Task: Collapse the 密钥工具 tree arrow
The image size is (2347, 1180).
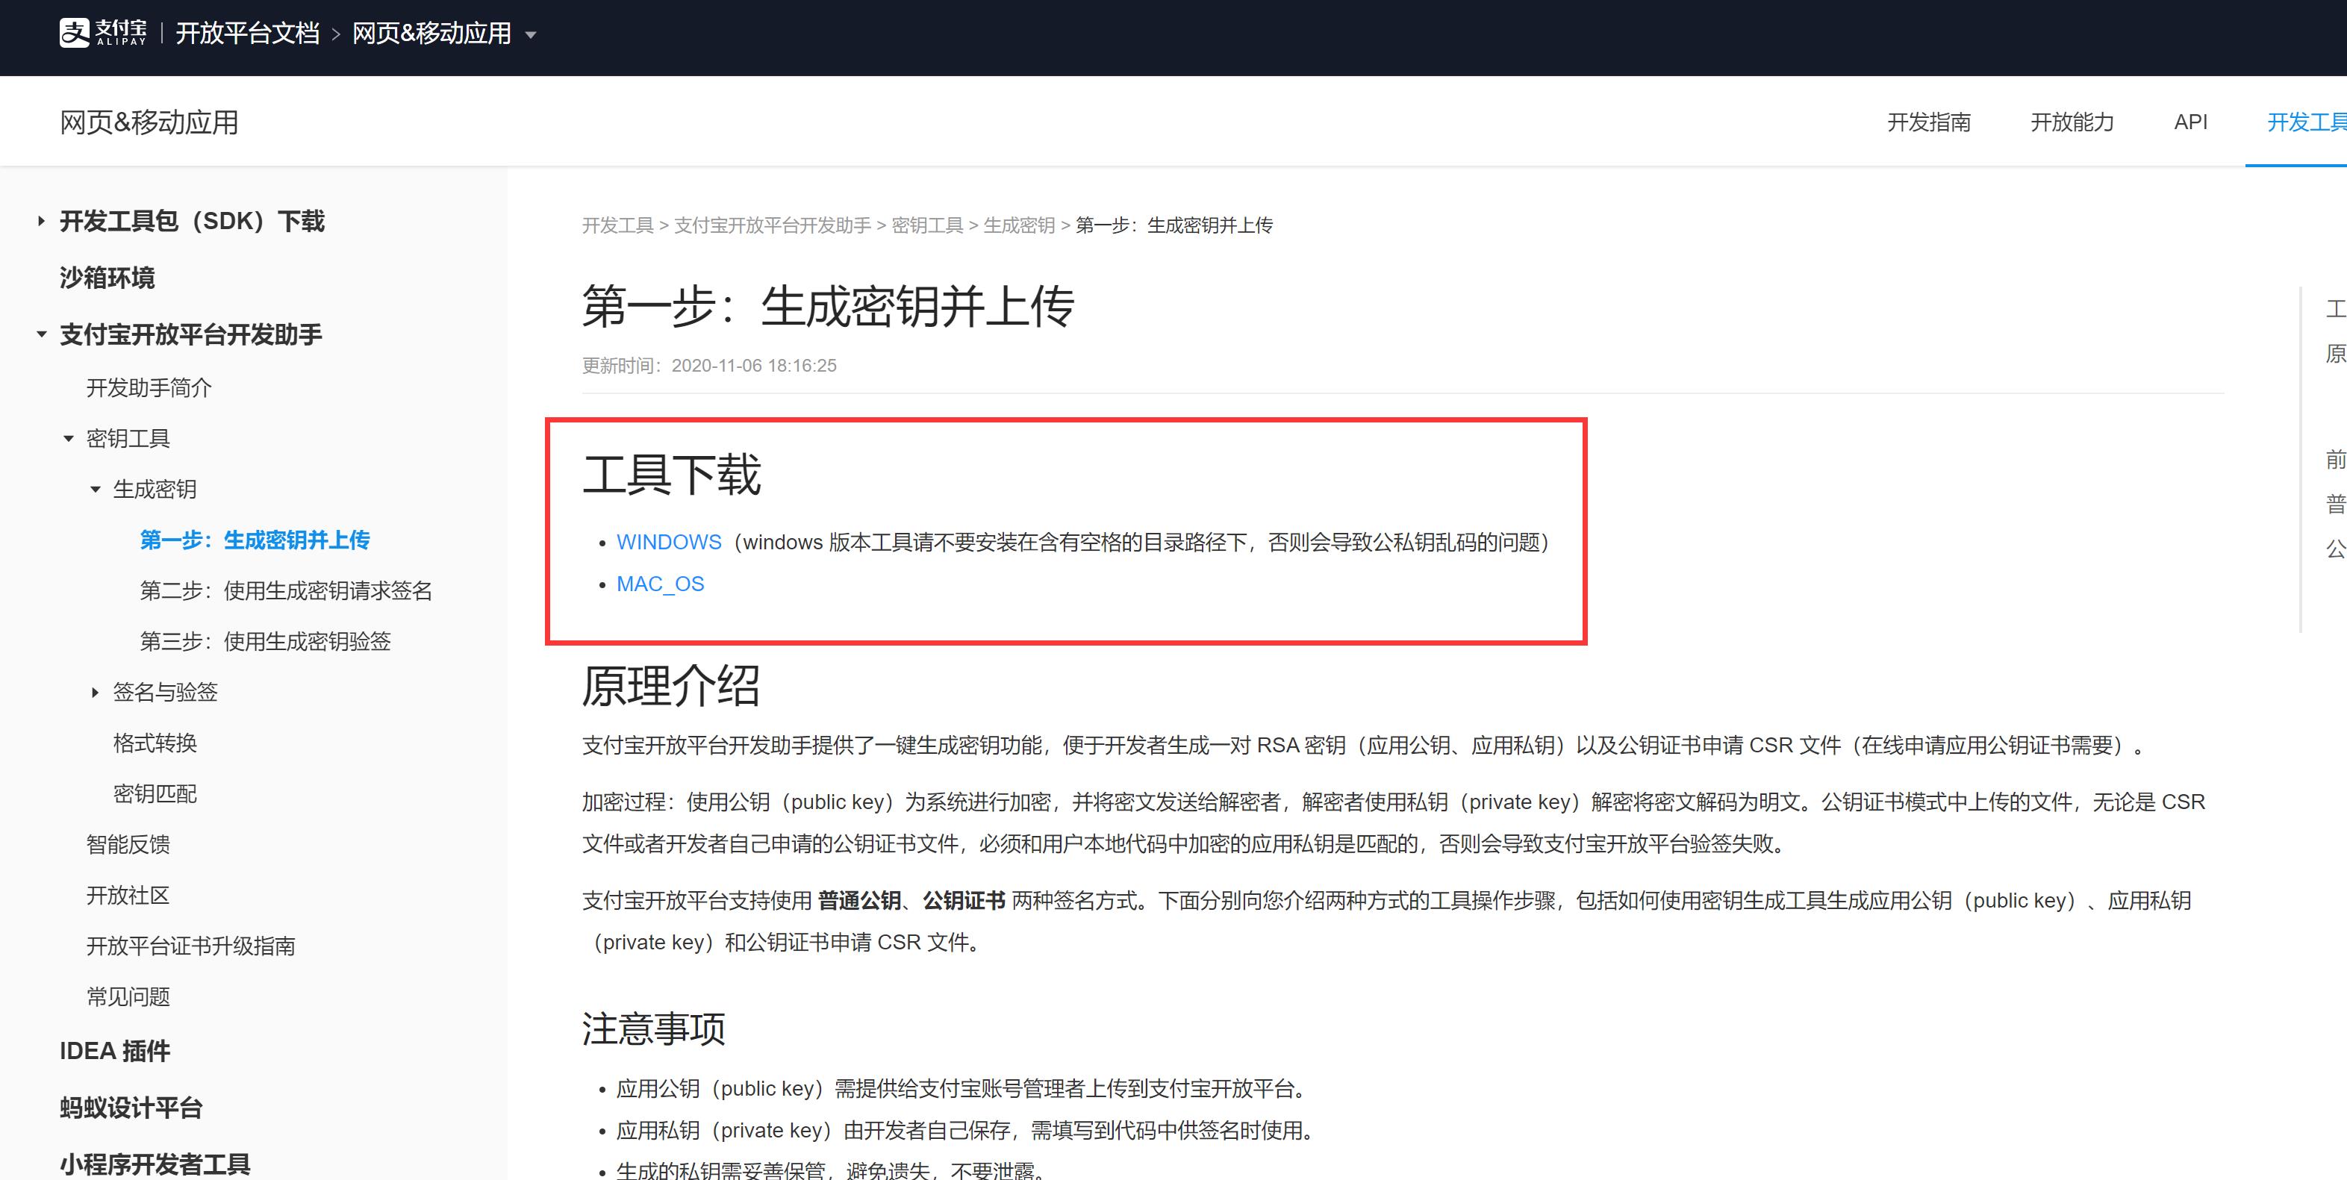Action: [69, 438]
